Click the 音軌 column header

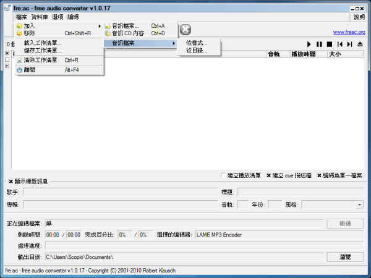coord(278,54)
